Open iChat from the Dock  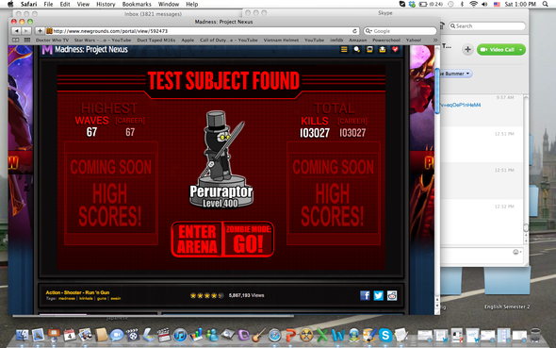tap(117, 335)
